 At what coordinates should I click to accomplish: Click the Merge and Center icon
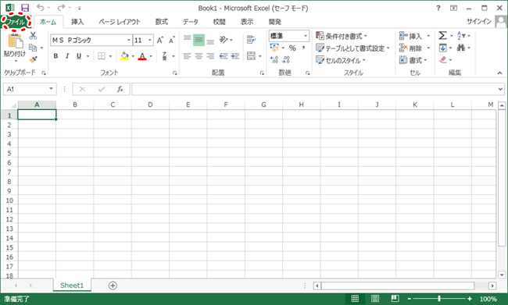[252, 56]
